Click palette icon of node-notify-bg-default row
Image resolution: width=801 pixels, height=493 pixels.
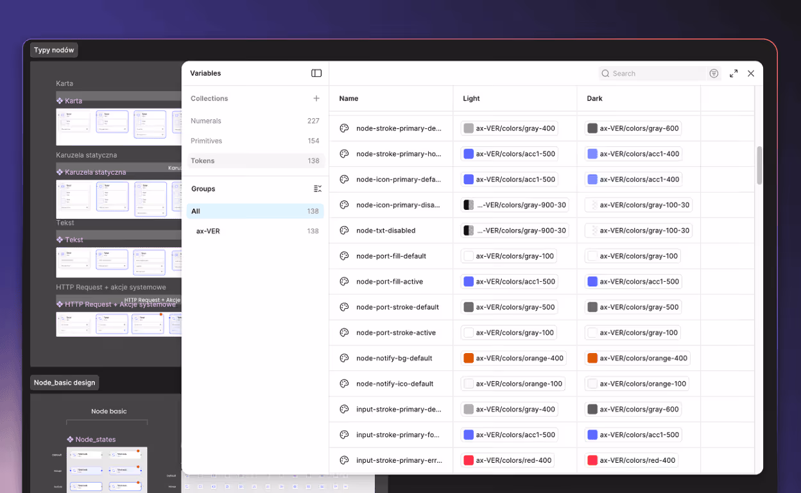coord(344,358)
